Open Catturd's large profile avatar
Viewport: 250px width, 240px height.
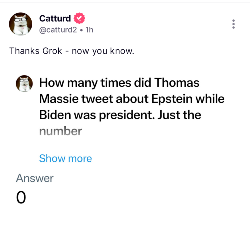(x=20, y=24)
